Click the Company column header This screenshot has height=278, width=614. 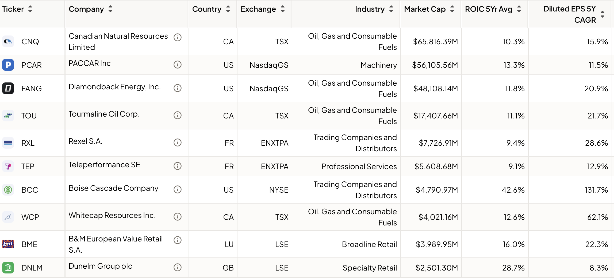86,9
